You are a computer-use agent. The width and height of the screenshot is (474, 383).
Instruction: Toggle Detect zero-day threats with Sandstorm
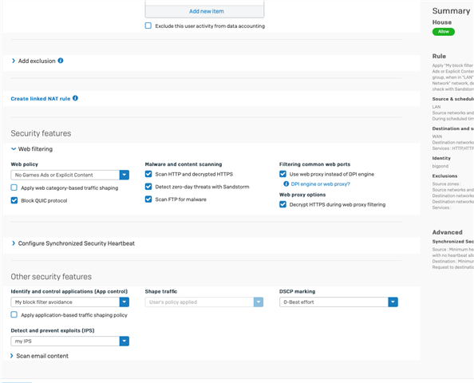click(148, 187)
